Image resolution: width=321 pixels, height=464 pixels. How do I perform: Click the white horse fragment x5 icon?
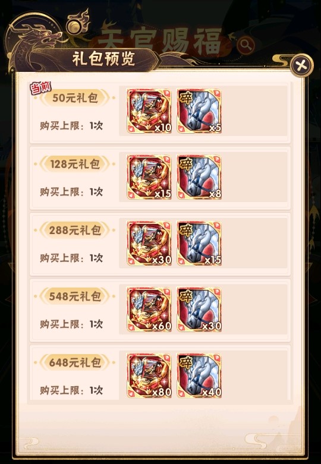199,111
